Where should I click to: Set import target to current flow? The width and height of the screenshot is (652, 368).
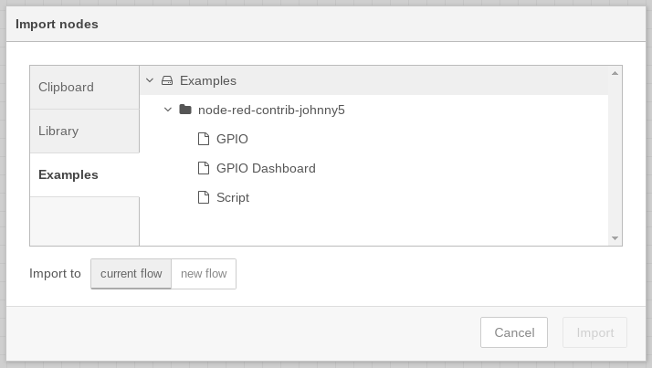(131, 274)
